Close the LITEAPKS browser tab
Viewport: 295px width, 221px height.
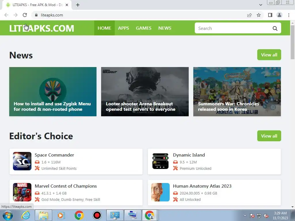point(67,5)
